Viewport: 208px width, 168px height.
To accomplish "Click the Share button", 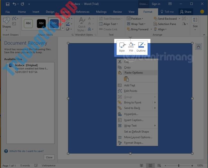I will [186, 12].
